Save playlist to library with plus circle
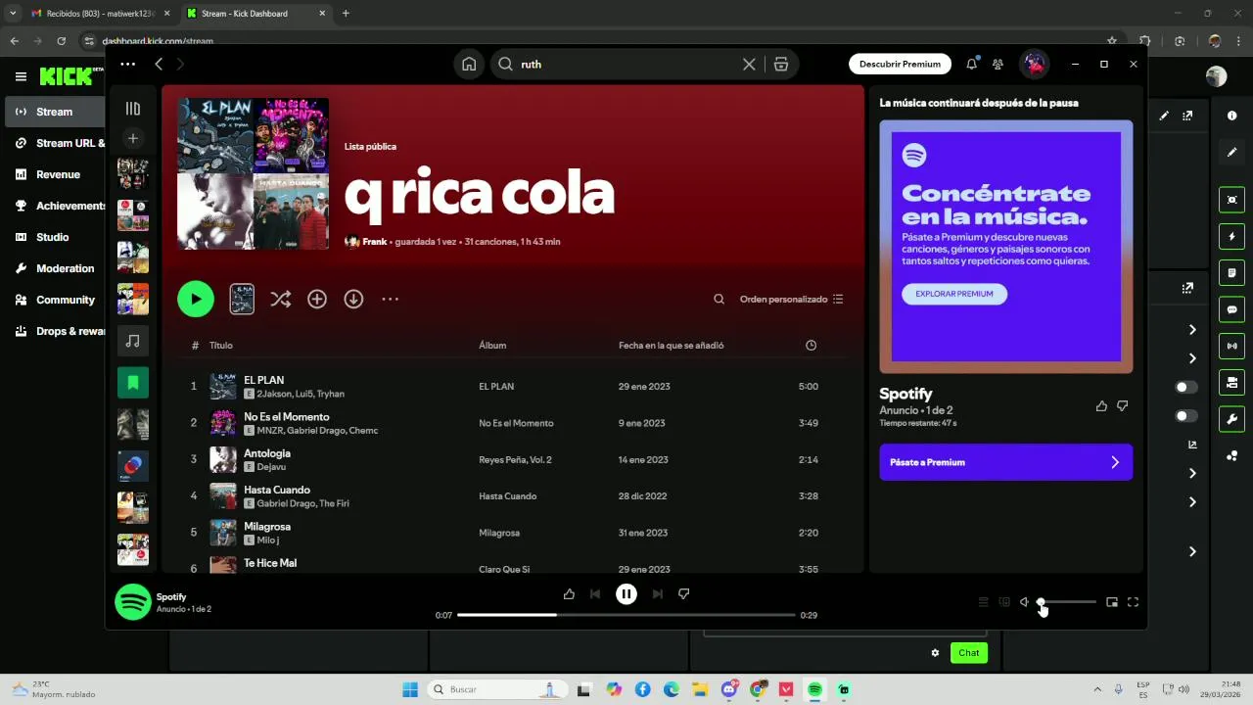 (317, 299)
